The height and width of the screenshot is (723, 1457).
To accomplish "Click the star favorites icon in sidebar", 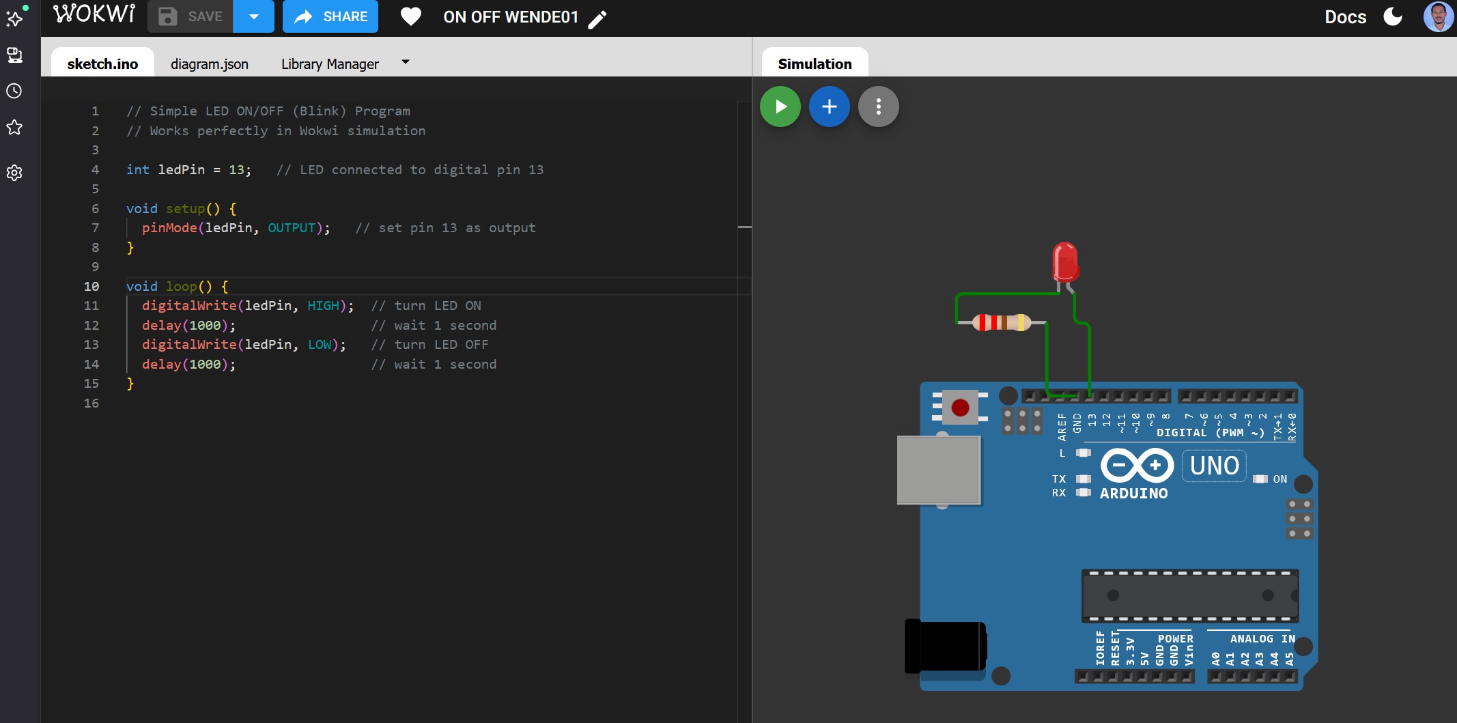I will click(14, 128).
